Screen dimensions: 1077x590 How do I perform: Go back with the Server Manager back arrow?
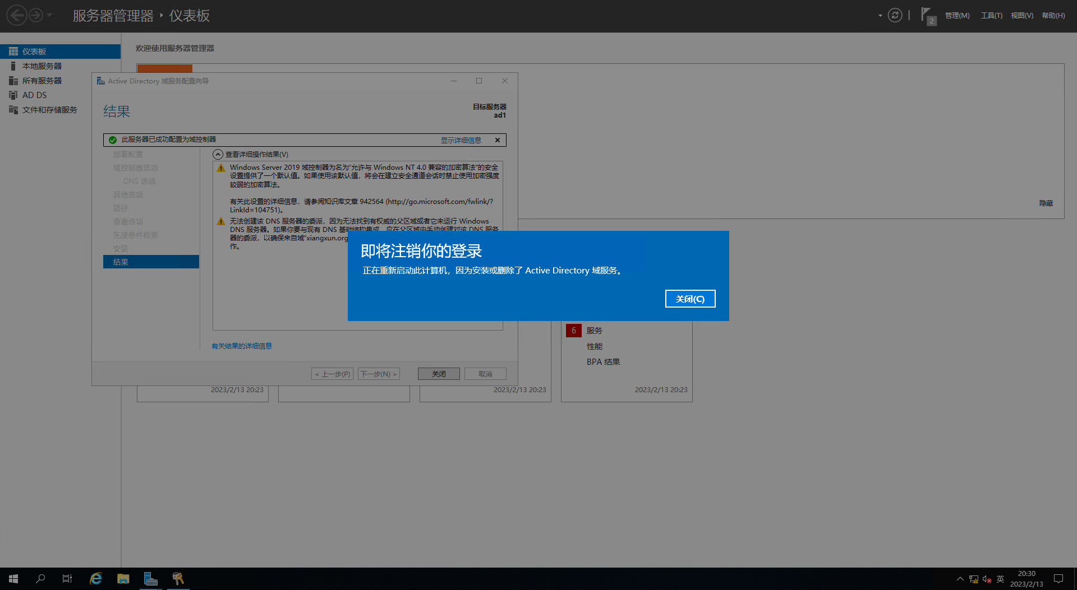[x=17, y=15]
